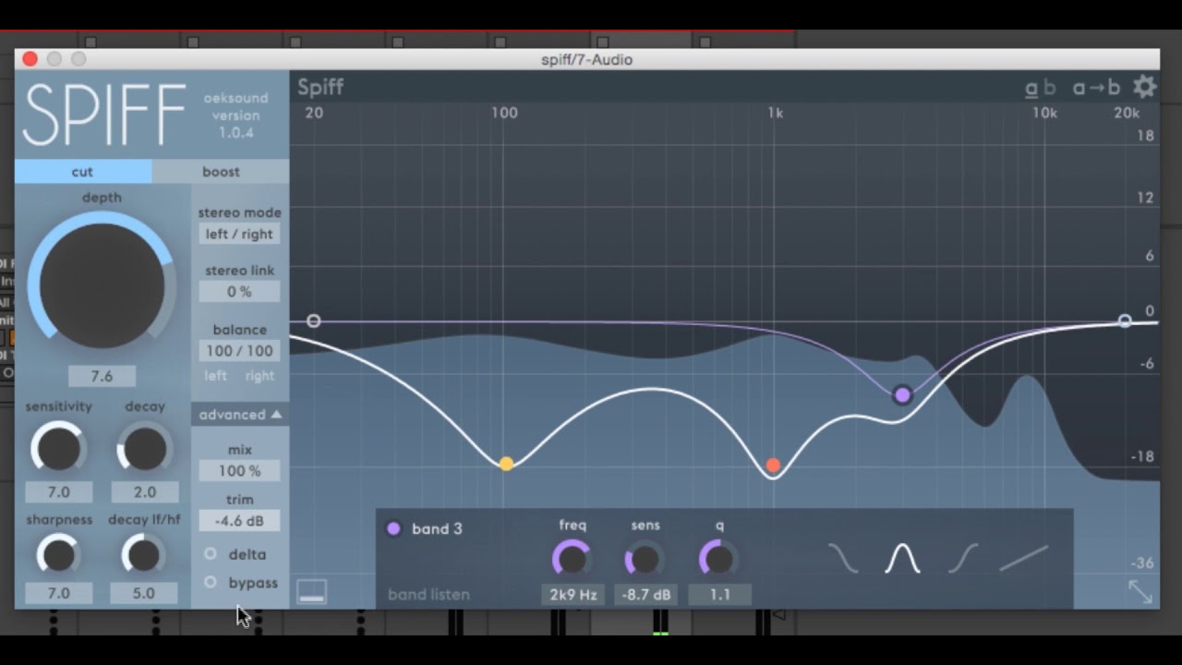
Task: Select preset slot a
Action: point(1031,89)
